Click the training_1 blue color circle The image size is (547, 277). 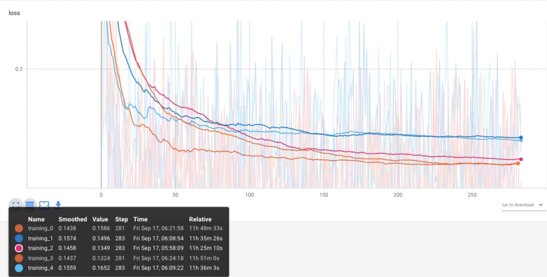(19, 238)
